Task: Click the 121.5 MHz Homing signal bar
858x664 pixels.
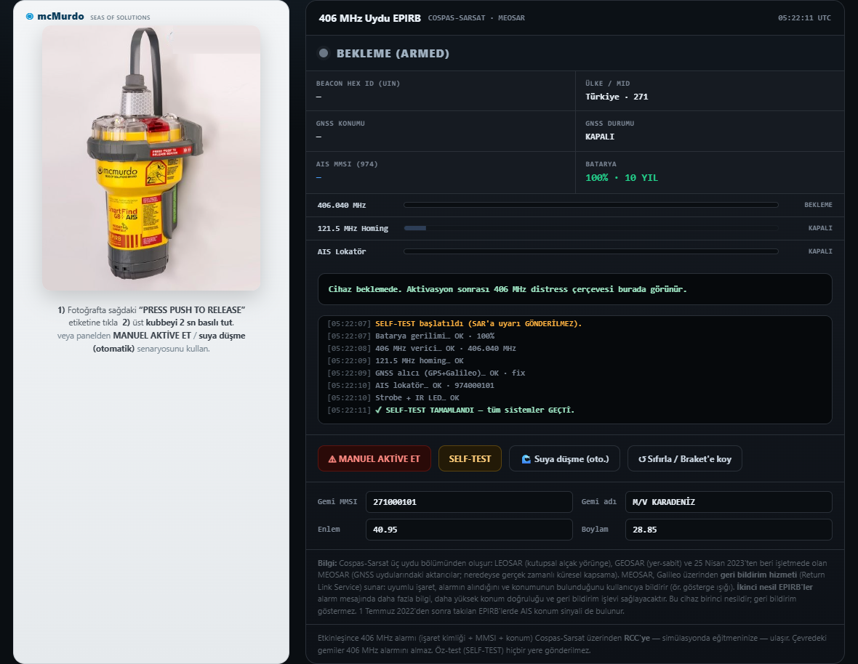Action: pos(591,228)
